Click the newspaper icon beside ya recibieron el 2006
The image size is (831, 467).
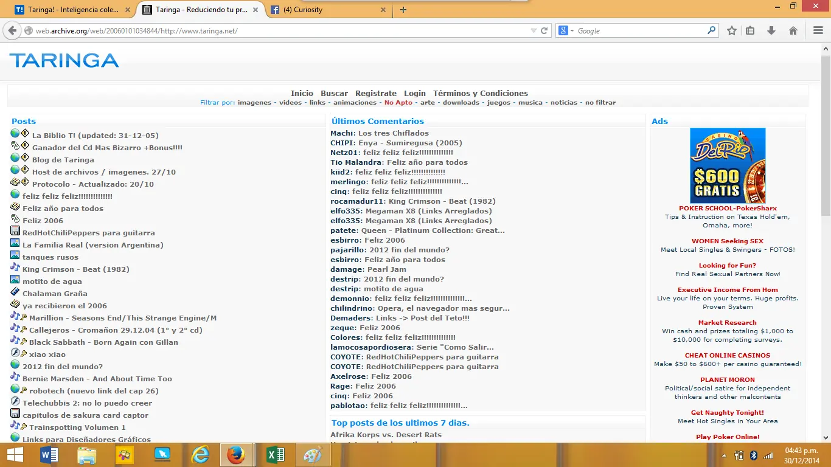tap(15, 303)
